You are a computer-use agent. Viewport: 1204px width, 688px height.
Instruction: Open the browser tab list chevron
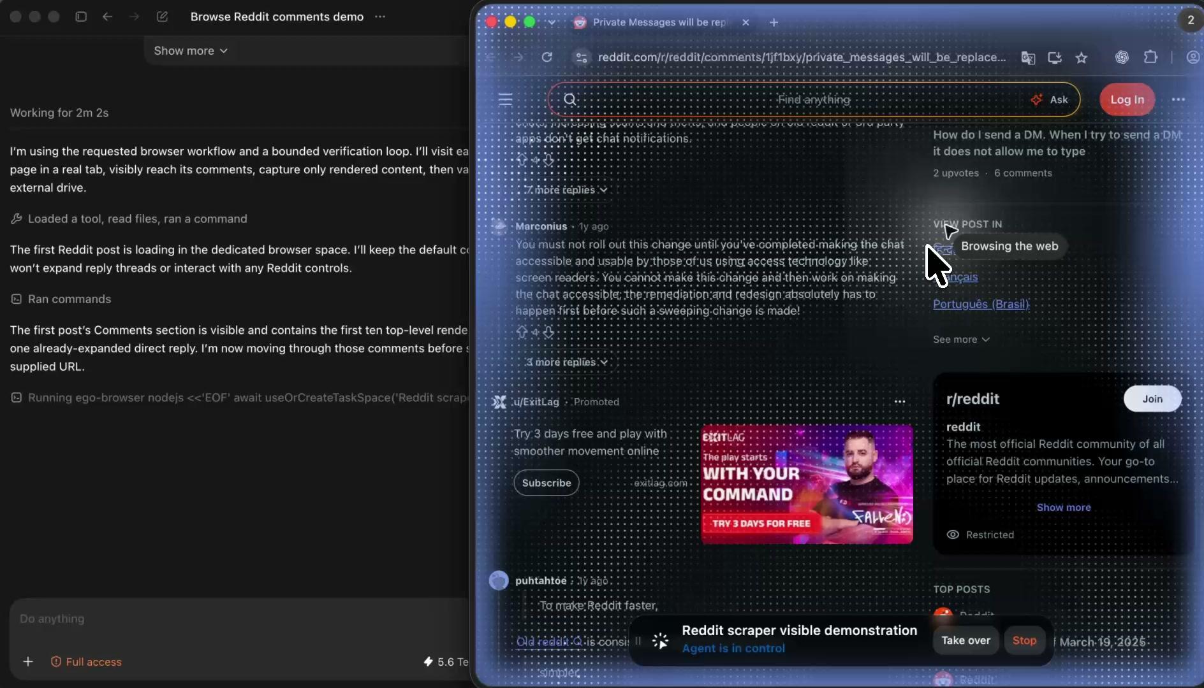click(x=552, y=22)
